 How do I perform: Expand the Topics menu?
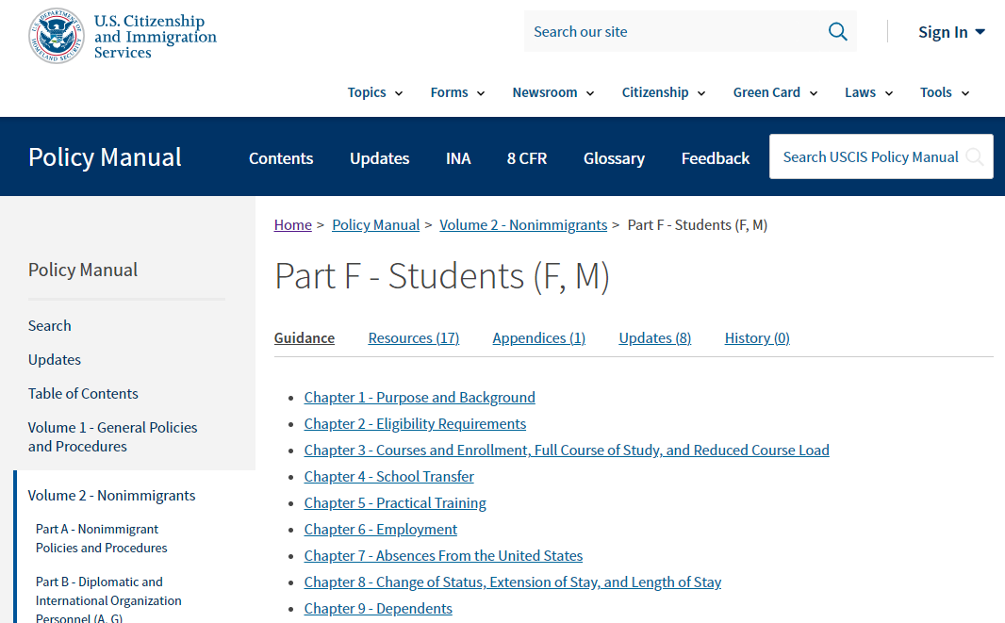click(x=374, y=92)
